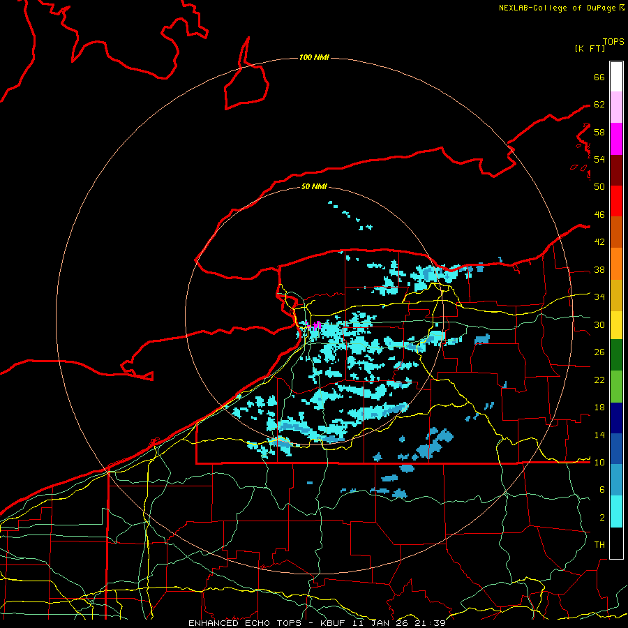Image resolution: width=628 pixels, height=628 pixels.
Task: Click the 42 legend value
Action: (x=599, y=242)
